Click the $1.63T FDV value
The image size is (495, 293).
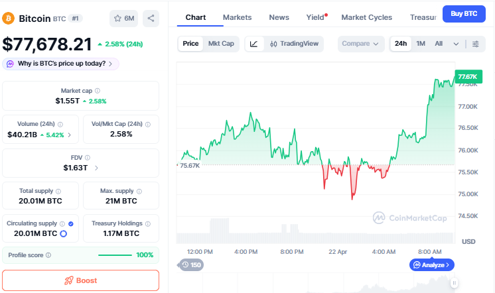pos(76,168)
